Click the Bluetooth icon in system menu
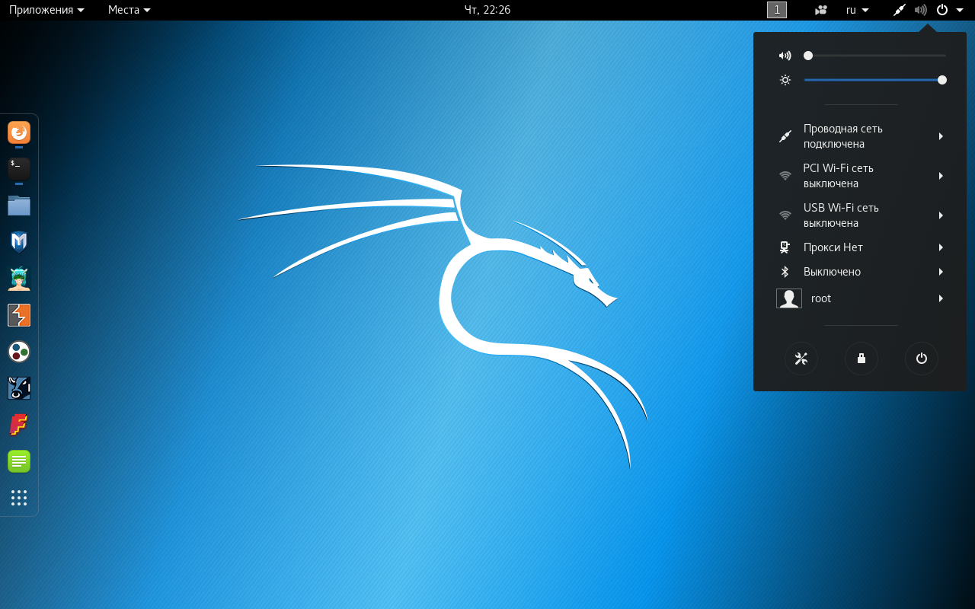 785,272
